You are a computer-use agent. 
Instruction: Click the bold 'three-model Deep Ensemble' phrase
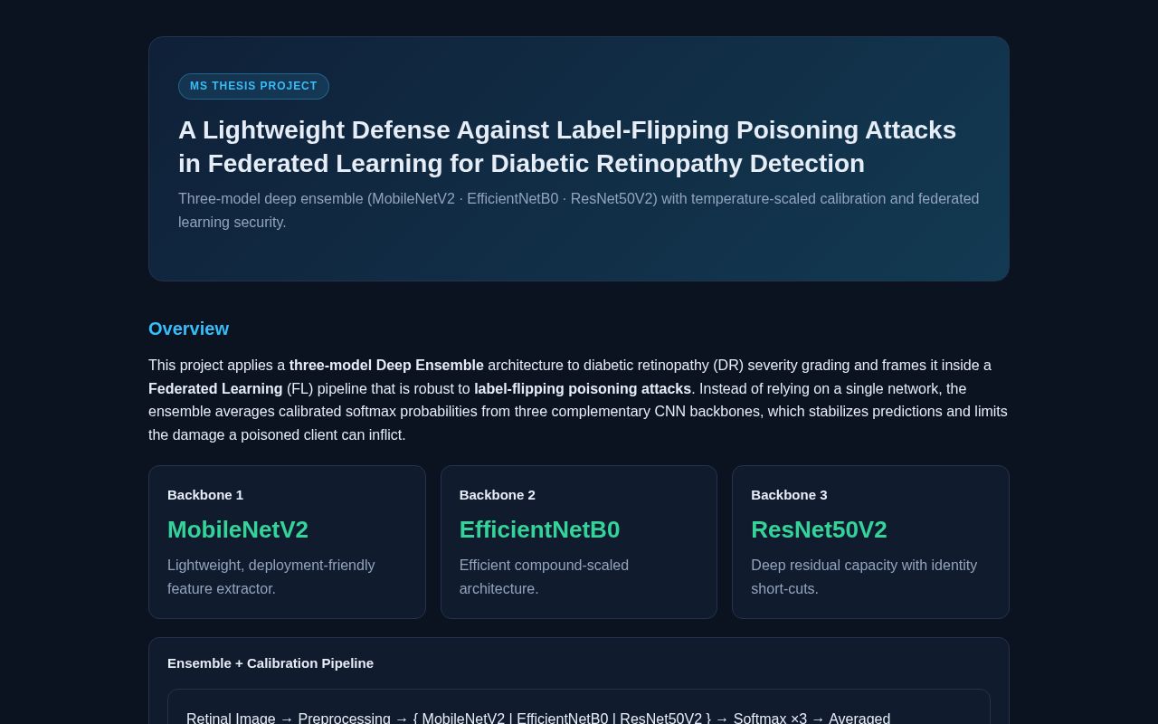386,366
